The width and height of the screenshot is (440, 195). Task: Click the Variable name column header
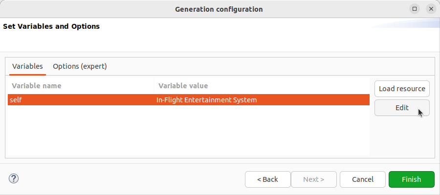coord(37,86)
